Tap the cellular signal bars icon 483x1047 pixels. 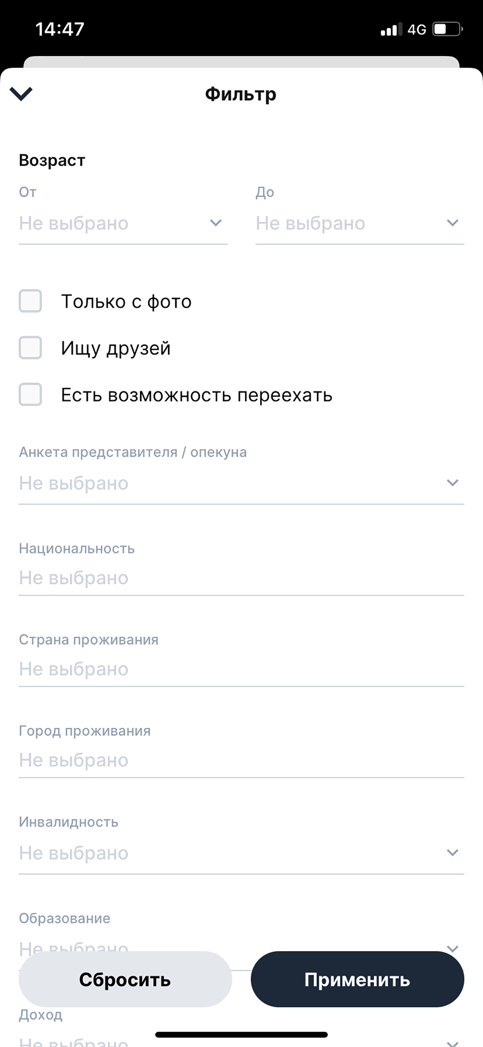[x=391, y=29]
